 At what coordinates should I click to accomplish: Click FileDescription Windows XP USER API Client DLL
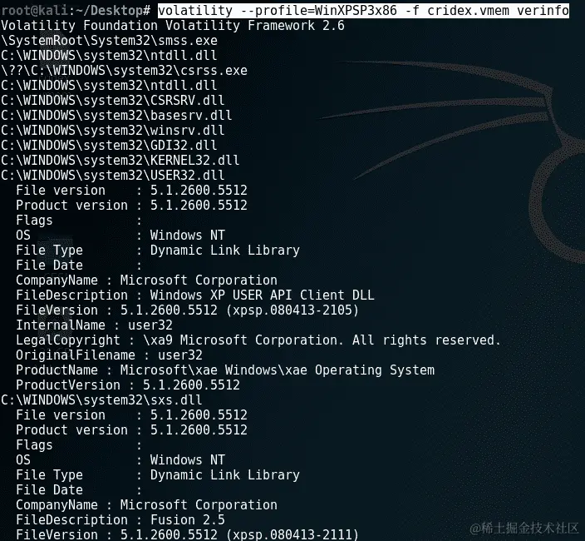(195, 295)
